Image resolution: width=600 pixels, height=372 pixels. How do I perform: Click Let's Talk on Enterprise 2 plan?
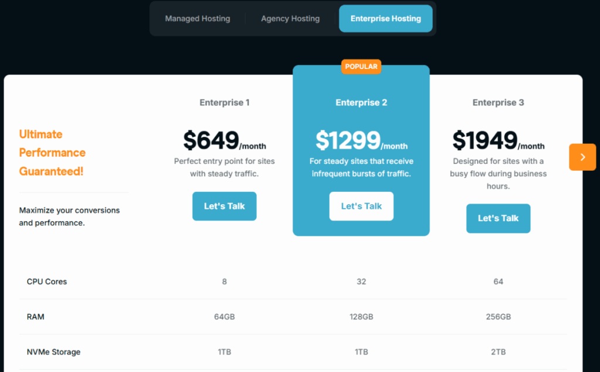click(x=361, y=206)
